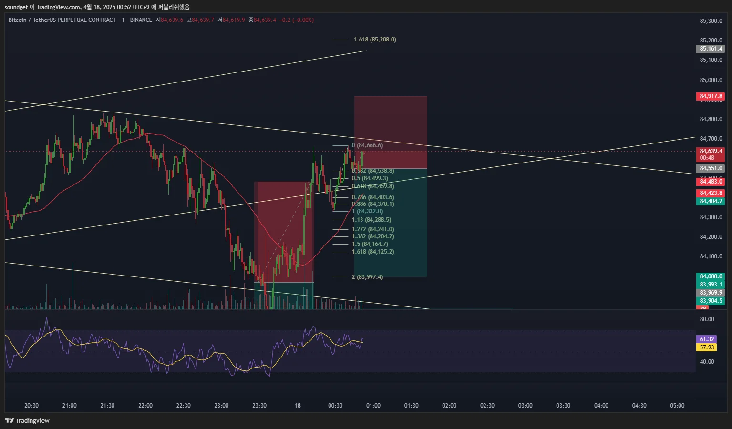Click the yellow RSI average tag 57.93
Viewport: 732px width, 429px height.
[x=707, y=347]
